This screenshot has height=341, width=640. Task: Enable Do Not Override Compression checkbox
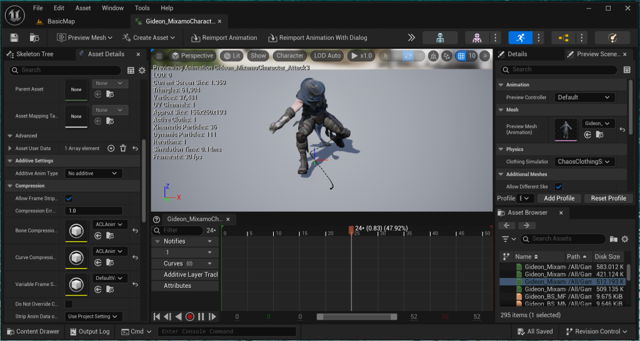pos(69,304)
